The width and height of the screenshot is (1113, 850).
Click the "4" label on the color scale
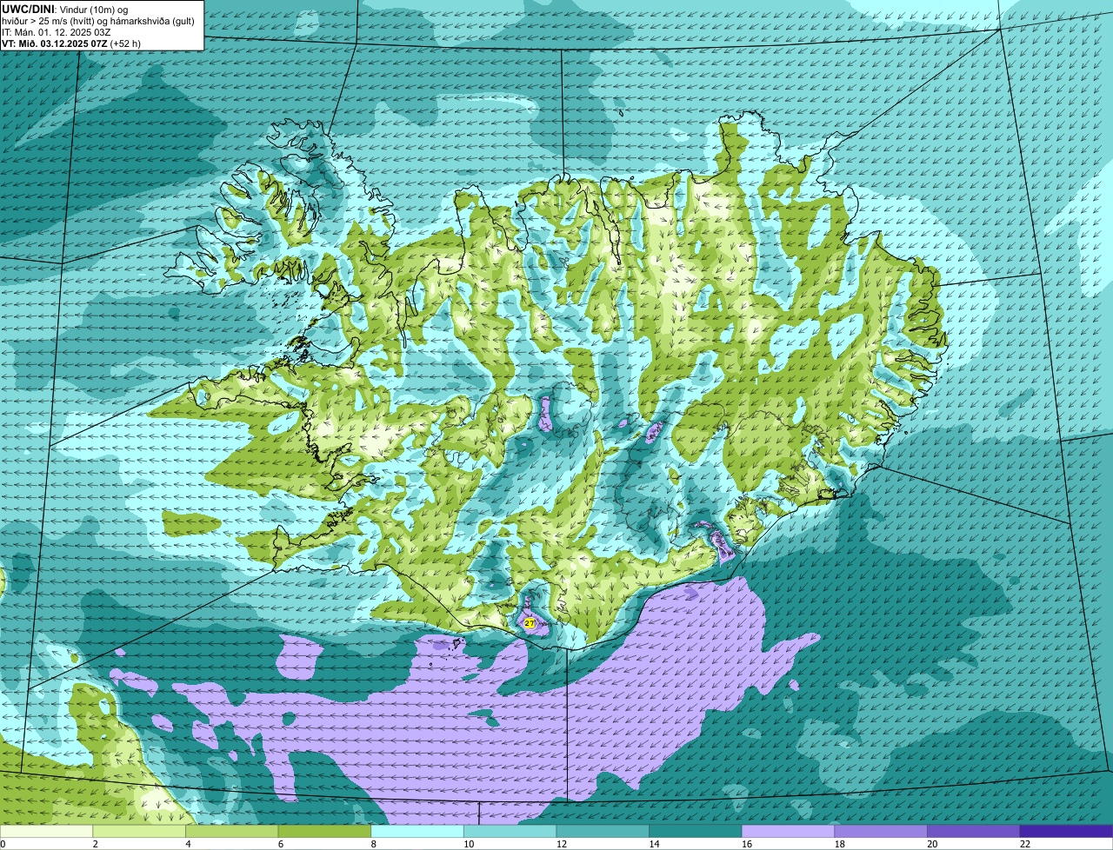[187, 844]
